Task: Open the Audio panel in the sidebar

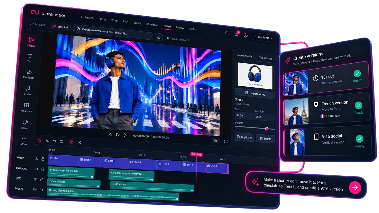Action: coord(28,91)
